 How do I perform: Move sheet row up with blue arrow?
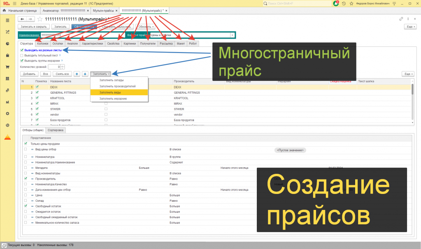[x=77, y=74]
